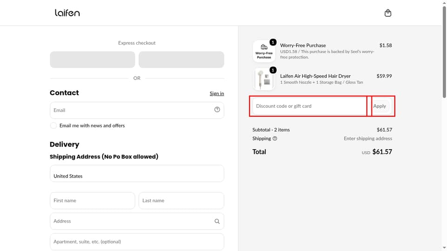Click the $1.58 Worry-Free price
The width and height of the screenshot is (447, 251).
click(x=386, y=45)
